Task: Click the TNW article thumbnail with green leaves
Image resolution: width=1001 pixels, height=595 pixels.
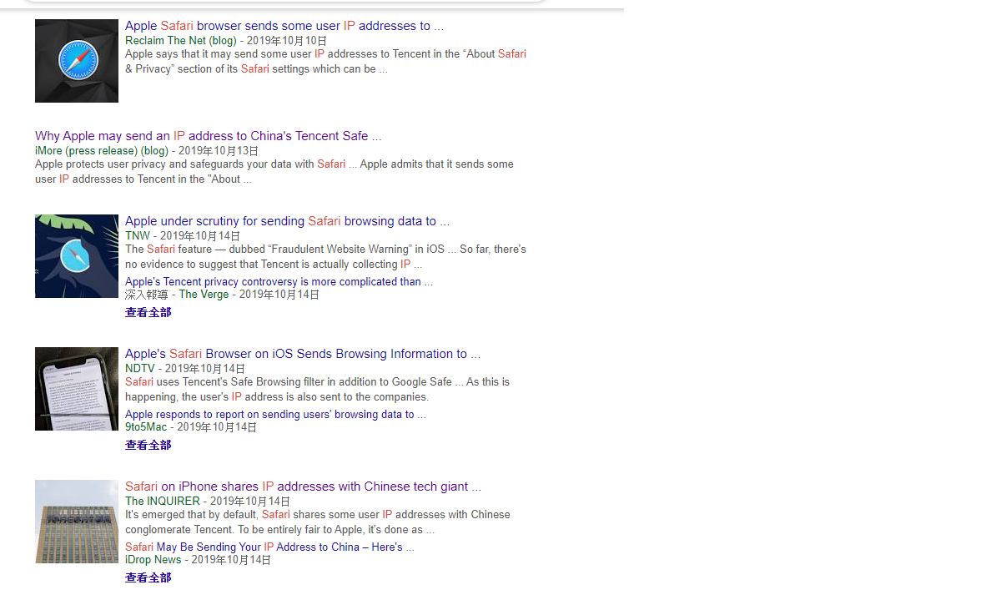Action: pyautogui.click(x=77, y=256)
